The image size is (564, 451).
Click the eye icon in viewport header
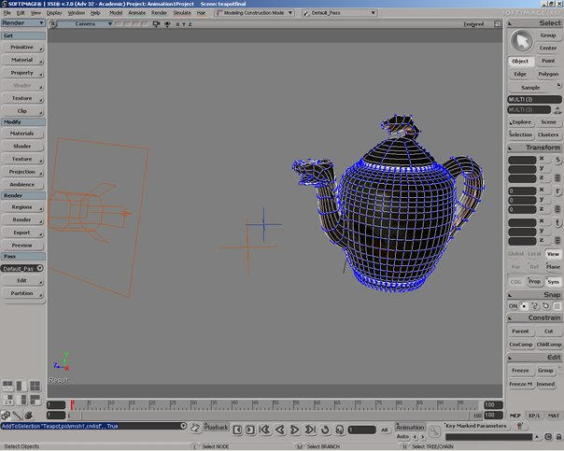(x=167, y=24)
